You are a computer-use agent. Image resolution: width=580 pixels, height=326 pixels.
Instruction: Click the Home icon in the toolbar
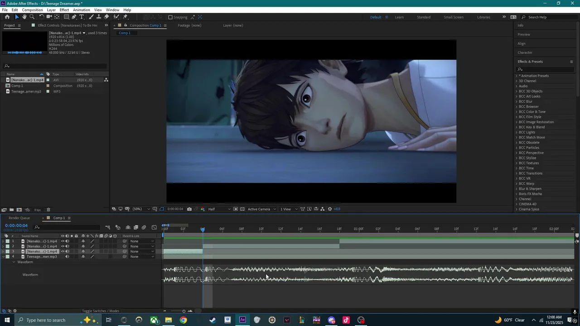click(x=7, y=17)
